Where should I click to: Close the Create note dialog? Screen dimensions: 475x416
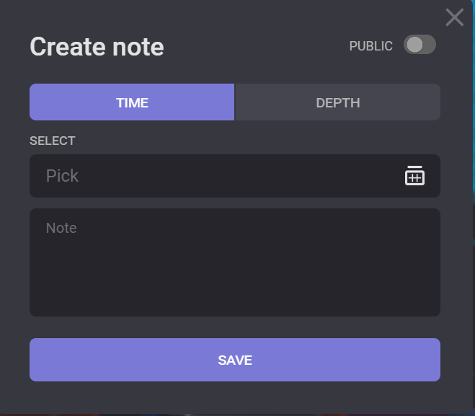point(455,17)
